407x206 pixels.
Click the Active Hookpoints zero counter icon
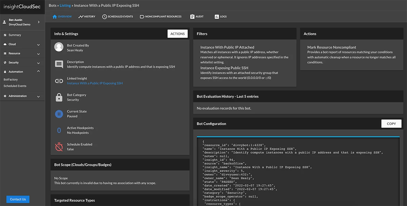[x=59, y=130]
